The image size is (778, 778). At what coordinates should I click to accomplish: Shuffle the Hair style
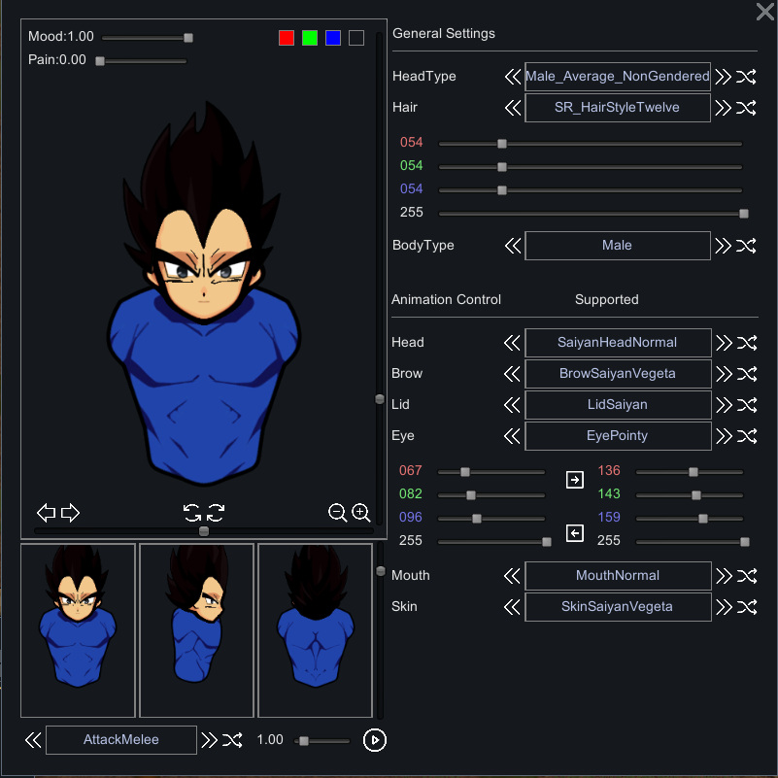click(x=746, y=108)
